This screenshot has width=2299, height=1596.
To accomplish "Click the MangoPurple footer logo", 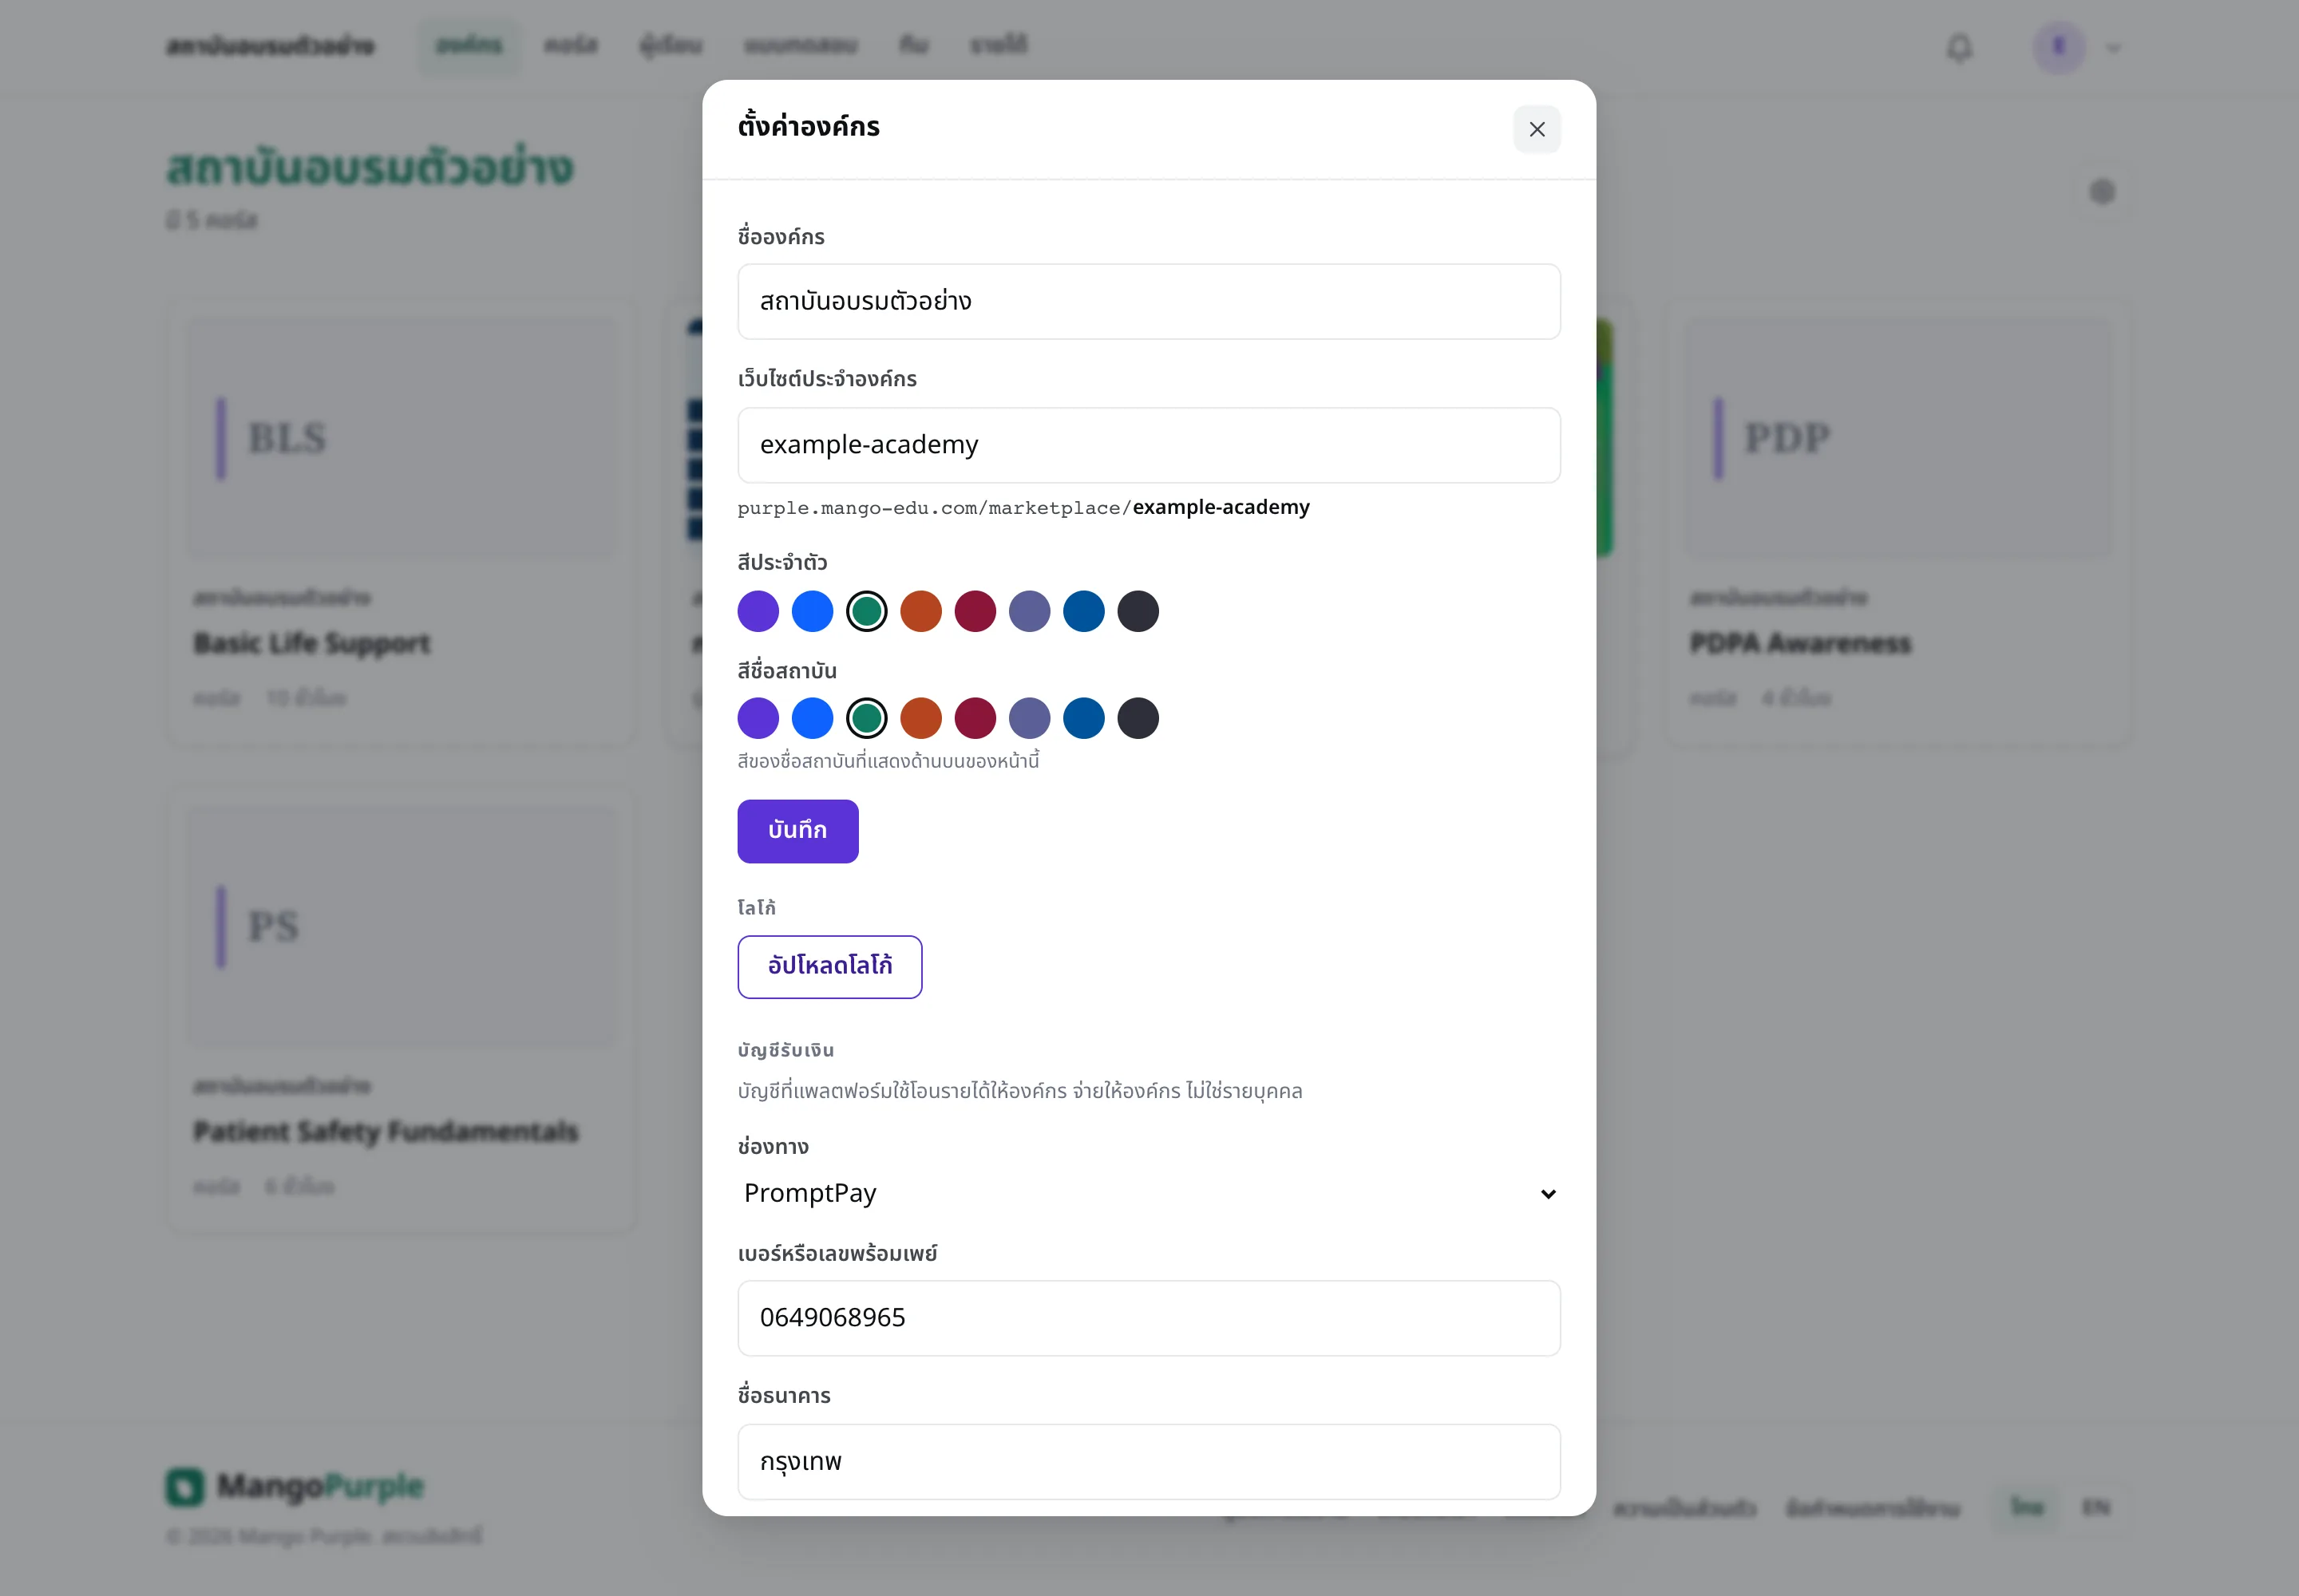I will click(x=295, y=1486).
